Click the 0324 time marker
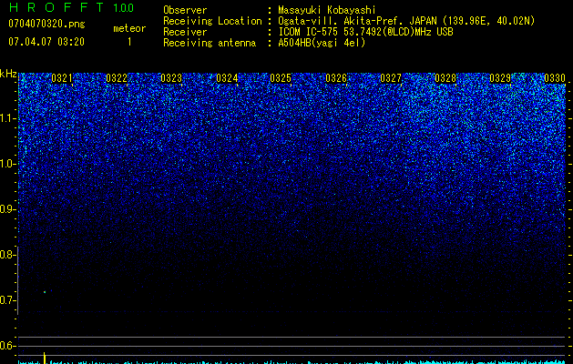The height and width of the screenshot is (364, 573). pyautogui.click(x=227, y=78)
